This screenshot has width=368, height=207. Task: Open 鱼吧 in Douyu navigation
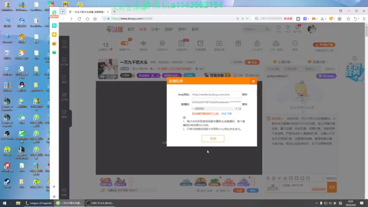(195, 29)
